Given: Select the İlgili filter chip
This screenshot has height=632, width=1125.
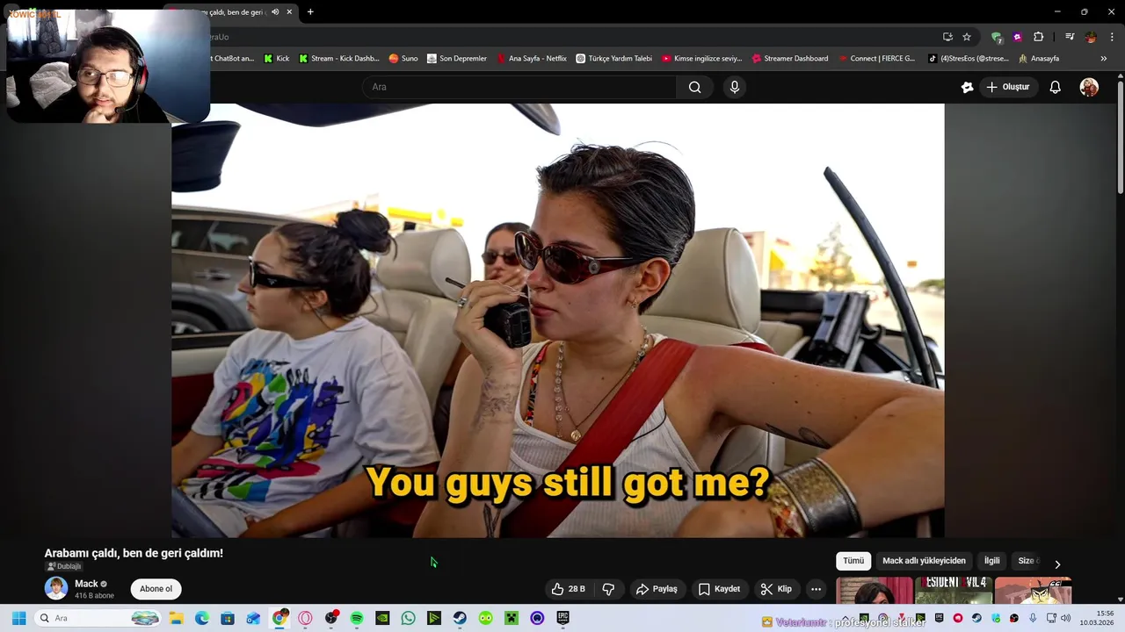Looking at the screenshot, I should pos(991,561).
